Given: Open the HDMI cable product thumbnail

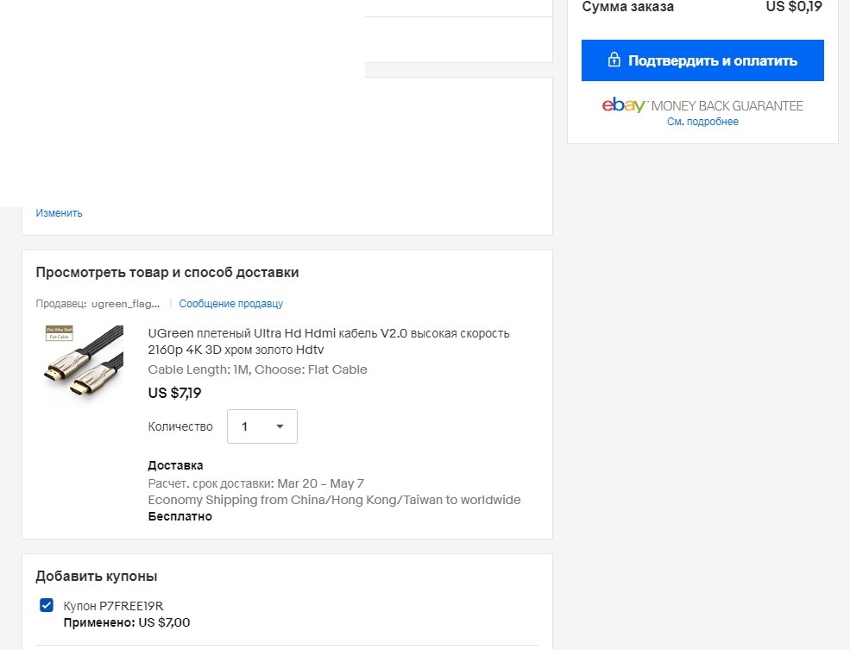Looking at the screenshot, I should (x=84, y=365).
